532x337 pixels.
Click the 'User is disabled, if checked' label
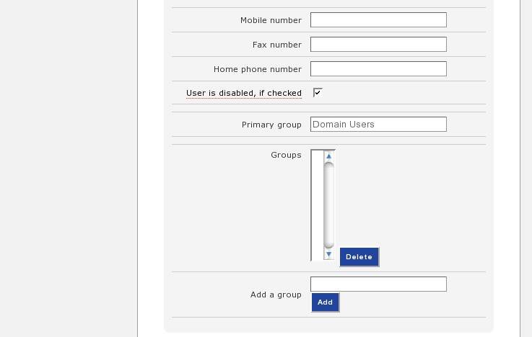[243, 93]
